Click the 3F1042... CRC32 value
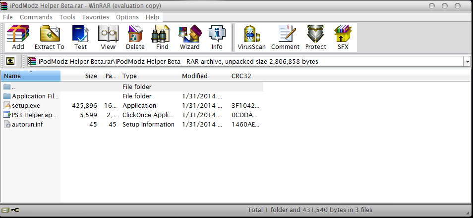 click(245, 106)
